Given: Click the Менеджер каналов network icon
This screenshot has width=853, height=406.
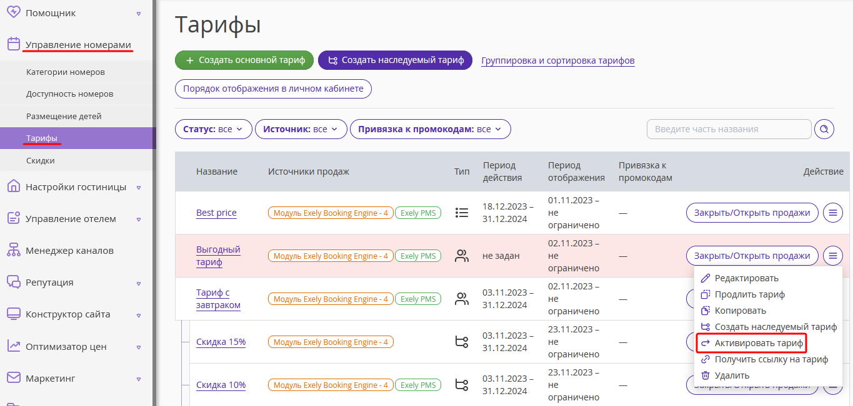Looking at the screenshot, I should [x=14, y=251].
